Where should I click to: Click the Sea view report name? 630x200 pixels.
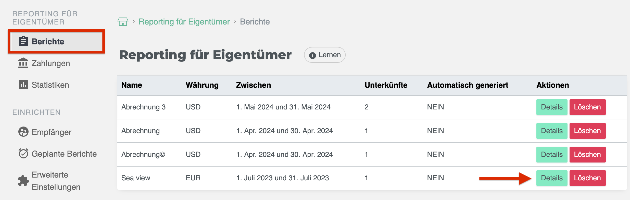click(136, 178)
